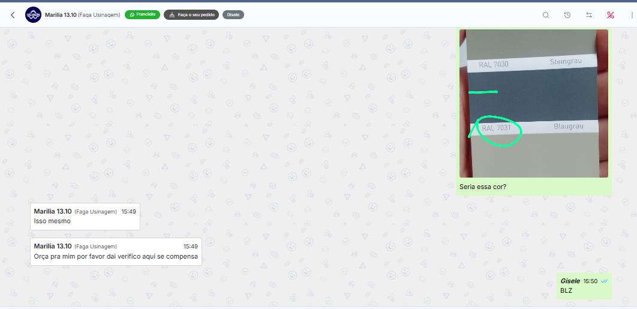Click the circled RAL 7031 label in photo
The width and height of the screenshot is (637, 309).
(497, 128)
